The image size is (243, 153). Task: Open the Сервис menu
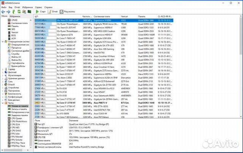[x=38, y=7]
